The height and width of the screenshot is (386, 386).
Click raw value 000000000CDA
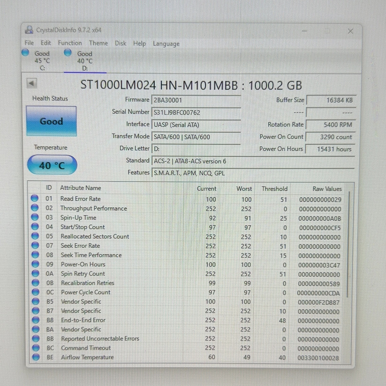(x=318, y=293)
